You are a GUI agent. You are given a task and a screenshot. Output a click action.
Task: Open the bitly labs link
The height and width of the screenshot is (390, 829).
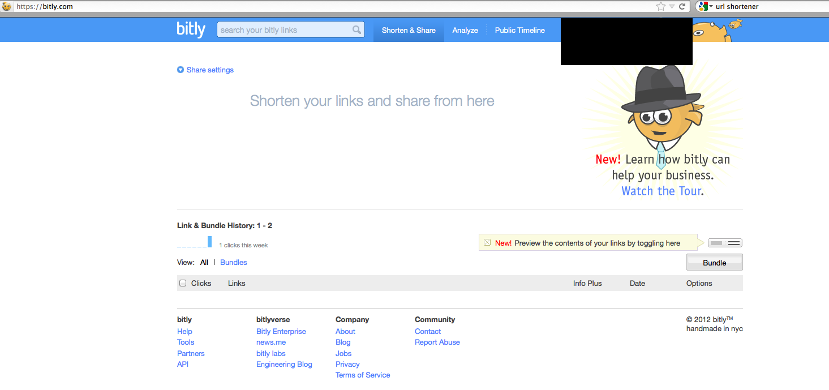pos(271,354)
